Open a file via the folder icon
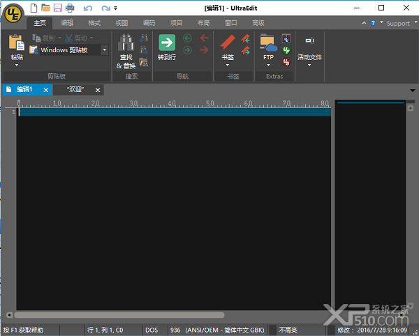This screenshot has width=419, height=336. [45, 8]
